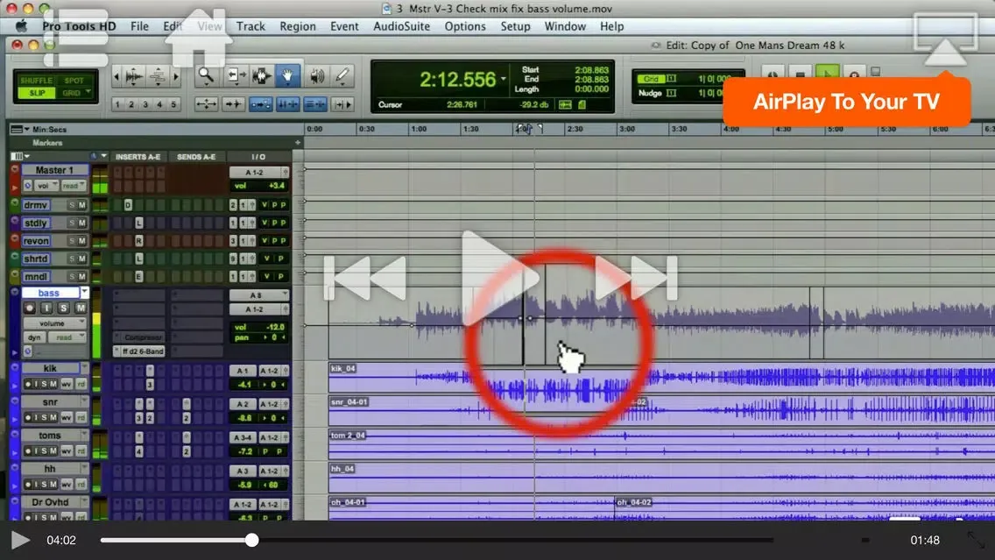Open the AudioSuite menu
The width and height of the screenshot is (995, 560).
402,26
